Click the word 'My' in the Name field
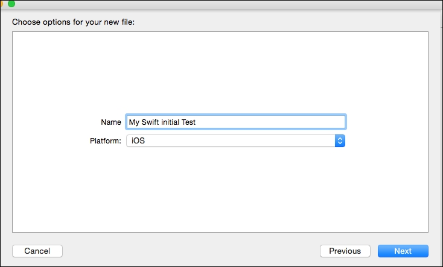Screen dimensions: 443x267 [x=134, y=122]
